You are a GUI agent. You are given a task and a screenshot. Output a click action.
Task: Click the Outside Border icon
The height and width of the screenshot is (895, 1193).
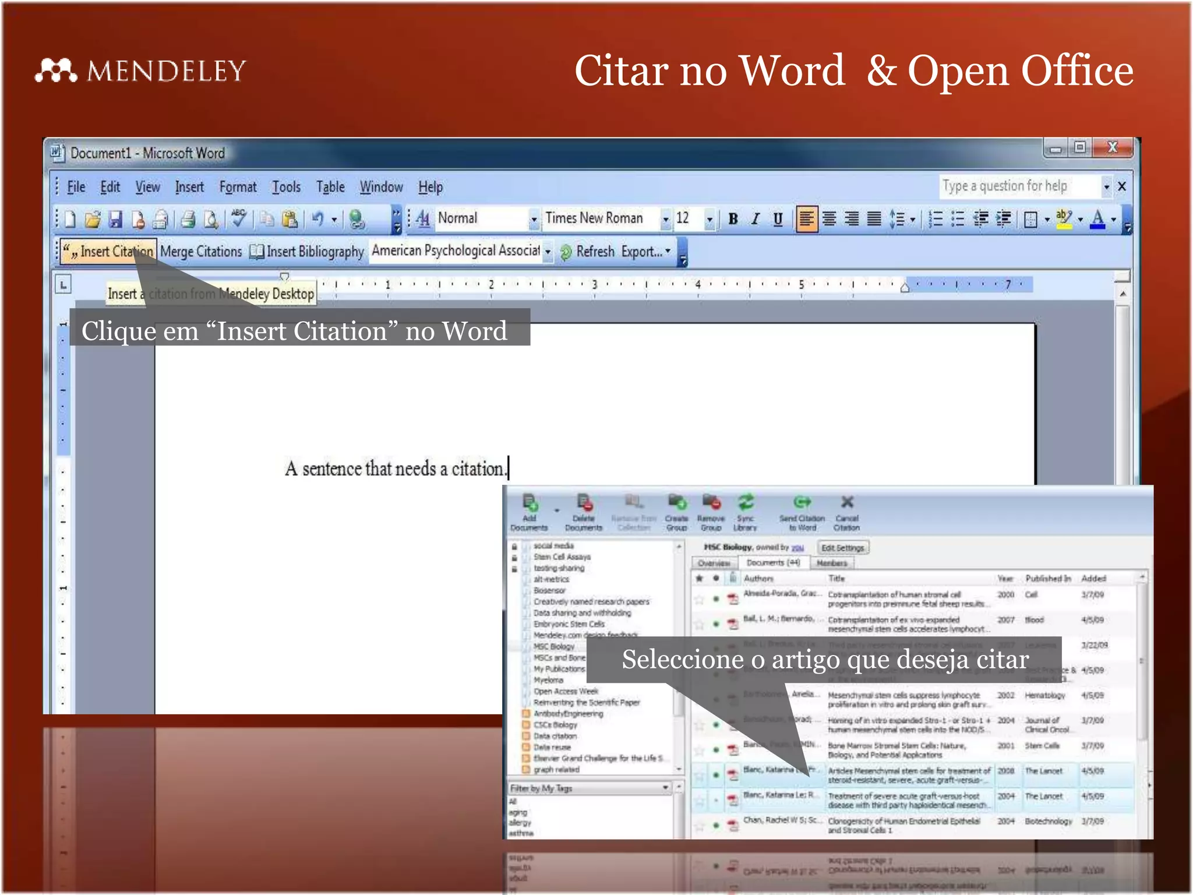[x=1030, y=220]
